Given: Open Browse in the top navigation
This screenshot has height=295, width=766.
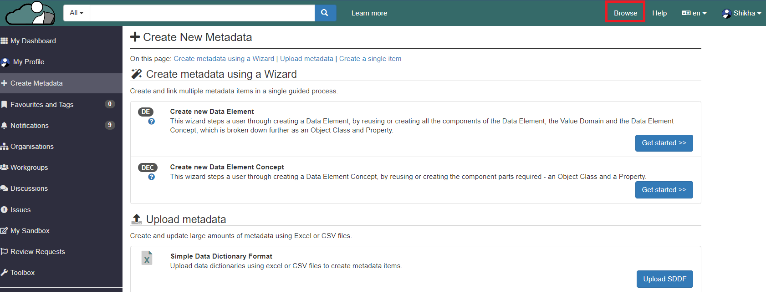Looking at the screenshot, I should (625, 13).
